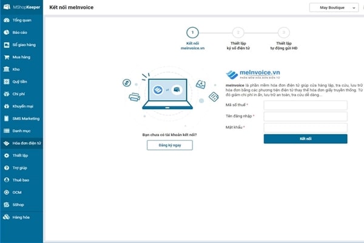Select step 3 Thiết lập tự động gửi
364x243 pixels.
coord(284,39)
